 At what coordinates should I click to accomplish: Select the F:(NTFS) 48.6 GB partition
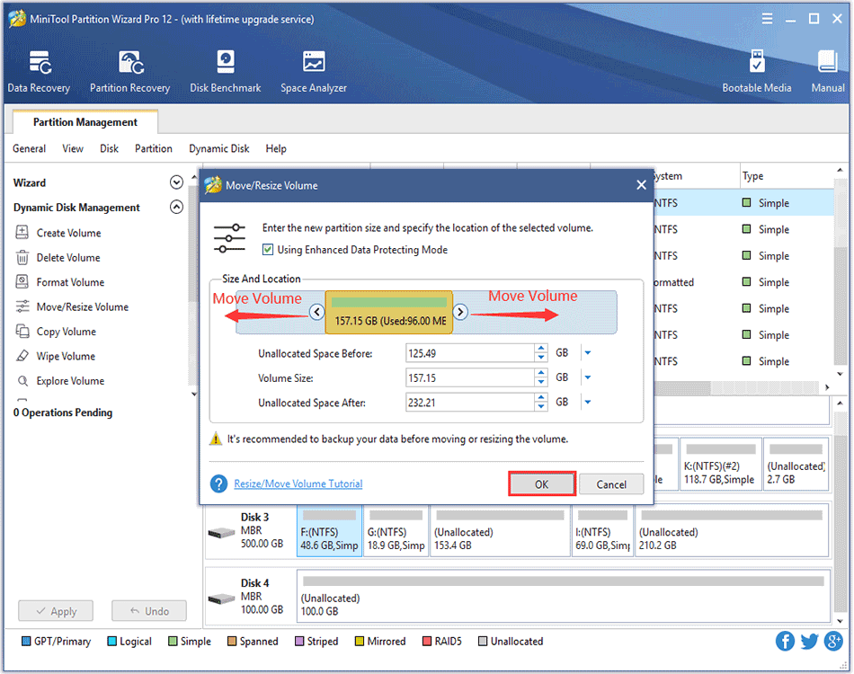(x=330, y=531)
